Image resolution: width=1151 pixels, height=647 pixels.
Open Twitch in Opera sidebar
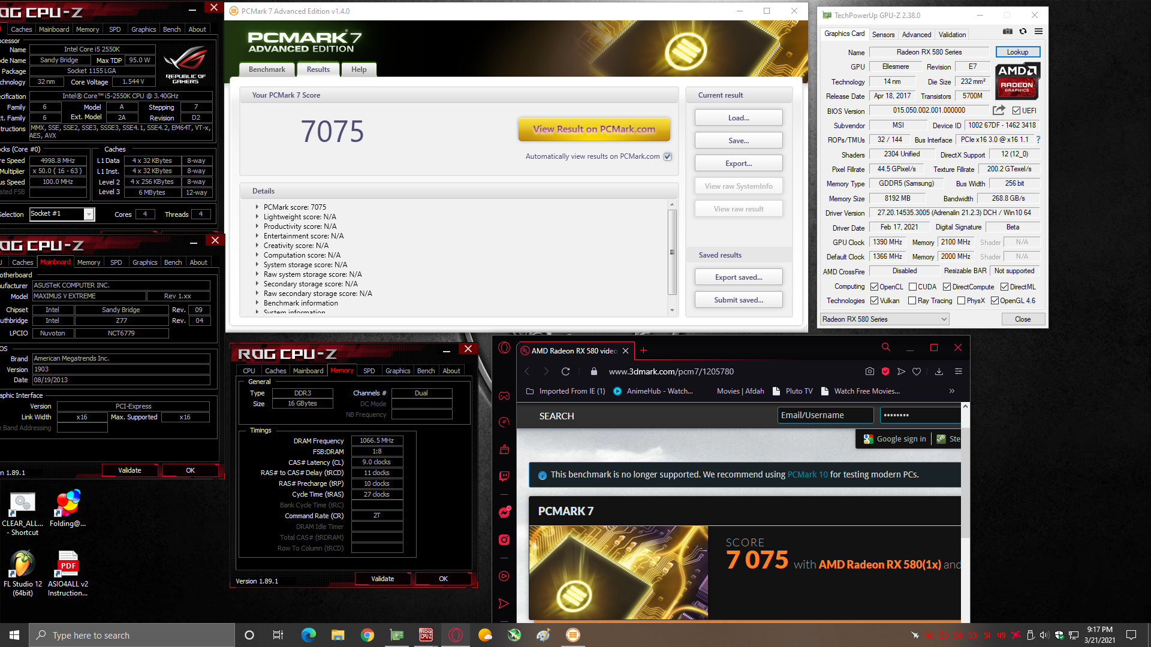click(x=504, y=476)
